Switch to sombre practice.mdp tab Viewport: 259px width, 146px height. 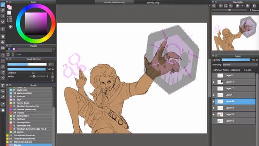(114, 2)
